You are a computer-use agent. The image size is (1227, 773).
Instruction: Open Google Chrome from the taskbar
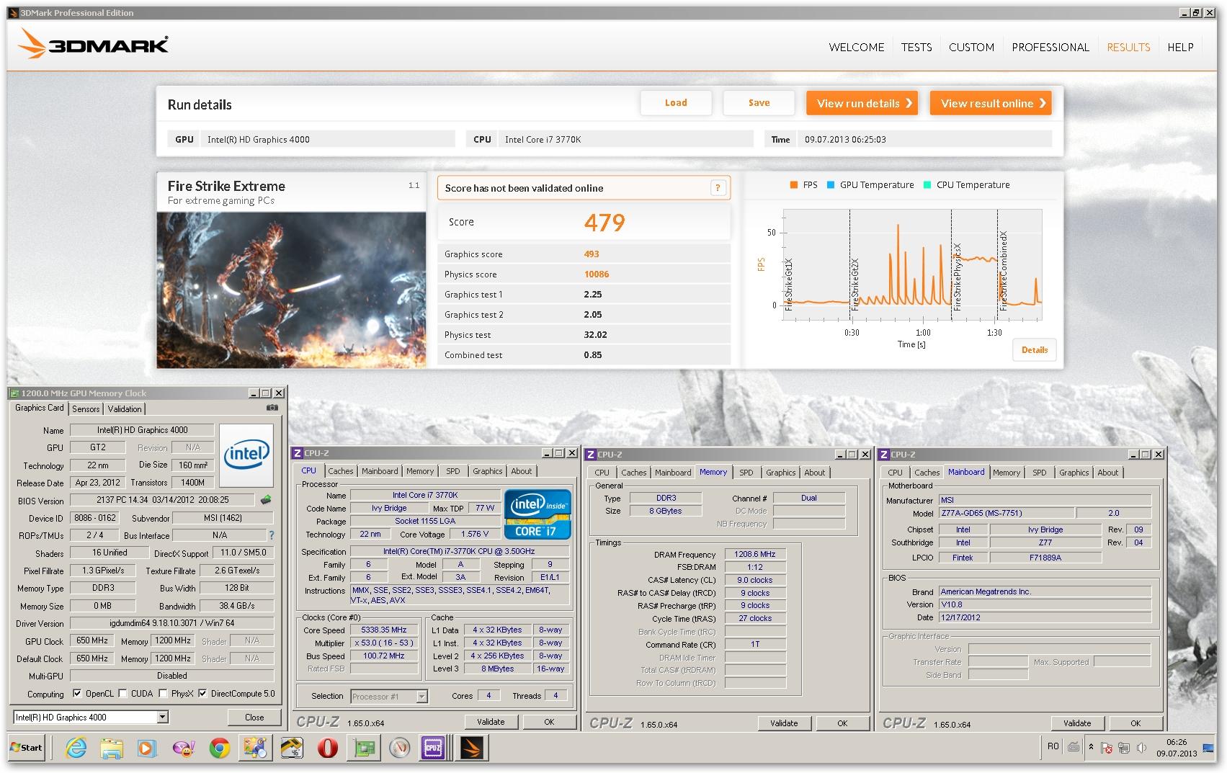pyautogui.click(x=219, y=748)
